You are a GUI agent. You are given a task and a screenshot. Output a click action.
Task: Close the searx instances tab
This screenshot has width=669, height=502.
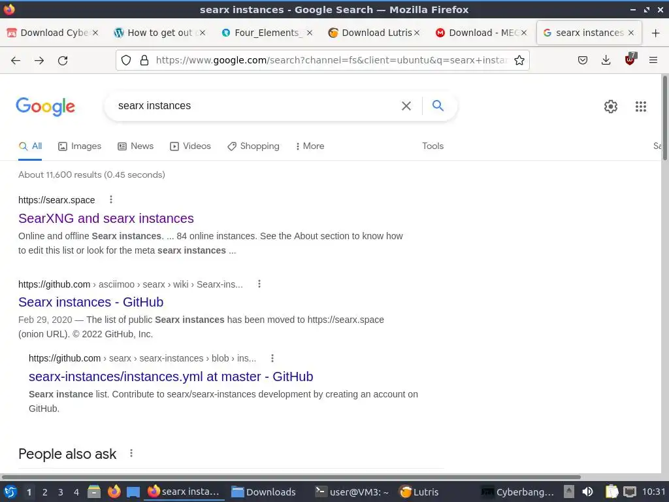[x=631, y=33]
